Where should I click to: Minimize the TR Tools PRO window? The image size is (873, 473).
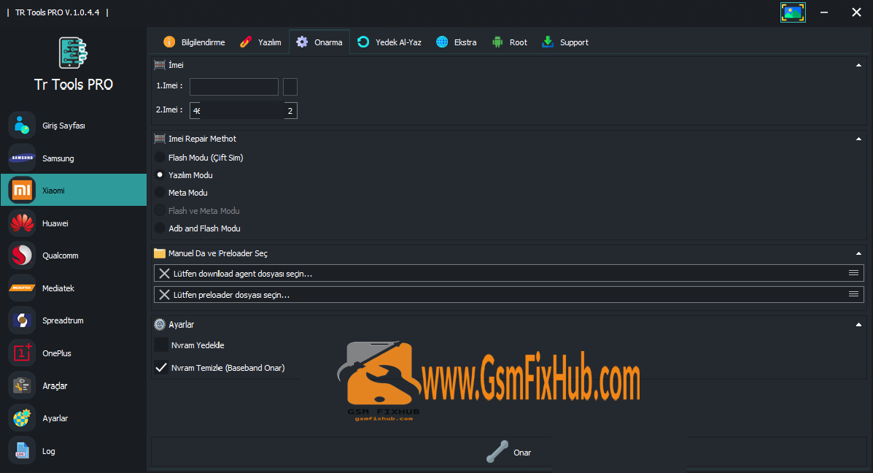click(x=824, y=12)
